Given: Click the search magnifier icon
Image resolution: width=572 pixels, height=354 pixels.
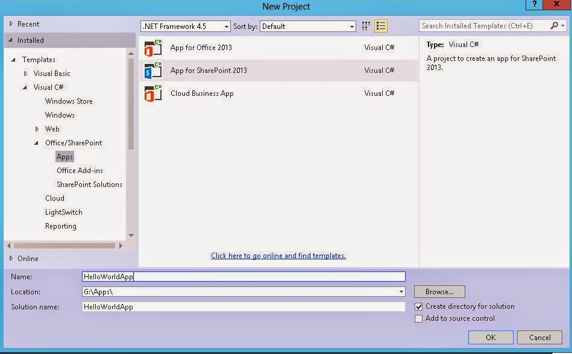Looking at the screenshot, I should click(555, 25).
